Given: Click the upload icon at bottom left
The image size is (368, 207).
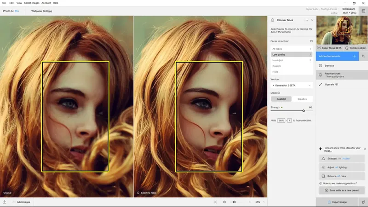Looking at the screenshot, I should (5, 202).
